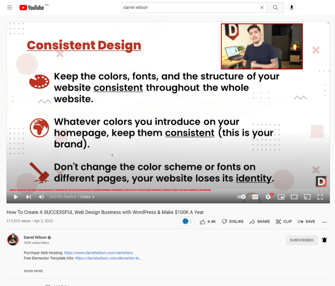Click the YouTube logo to go home
This screenshot has height=286, width=335.
(x=32, y=8)
